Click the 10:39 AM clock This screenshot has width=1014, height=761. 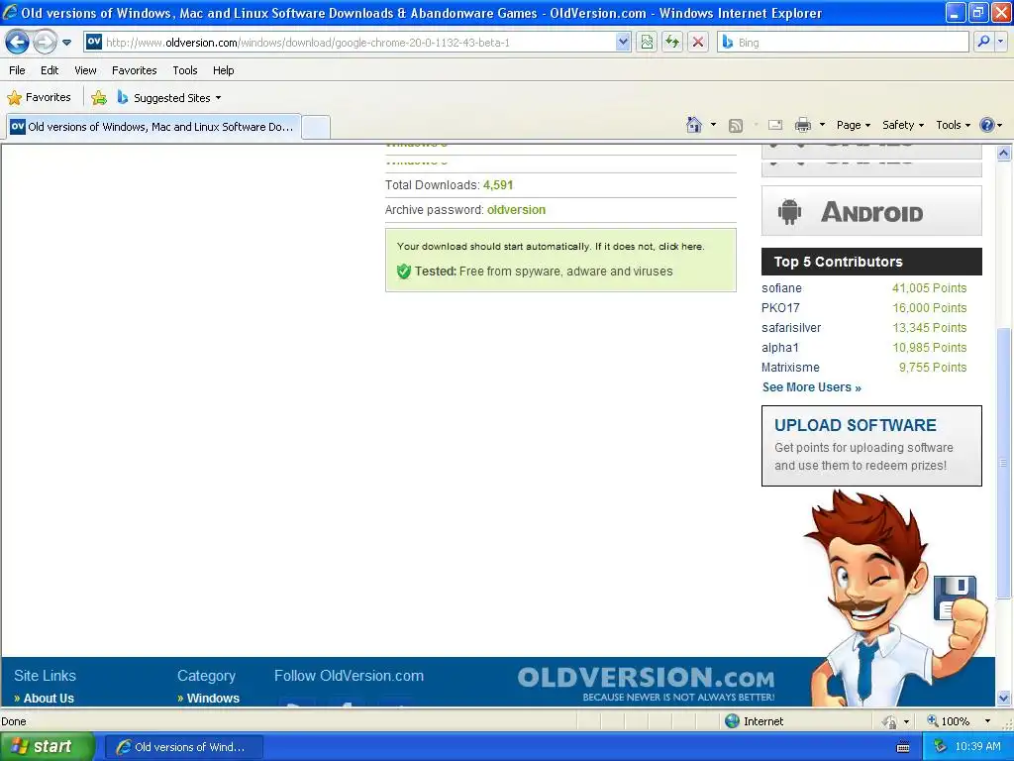click(977, 747)
